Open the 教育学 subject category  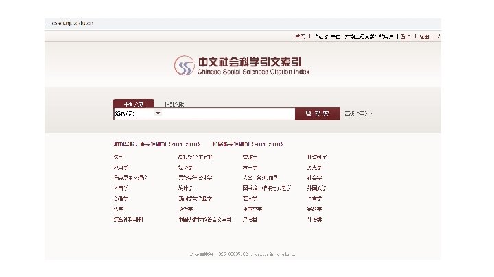[x=121, y=168]
